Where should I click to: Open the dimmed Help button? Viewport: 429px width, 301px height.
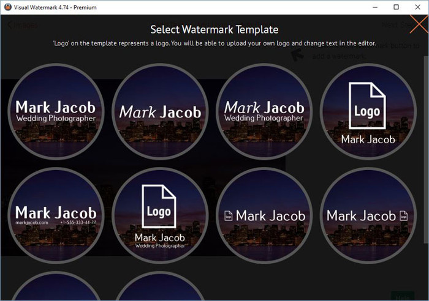click(403, 295)
